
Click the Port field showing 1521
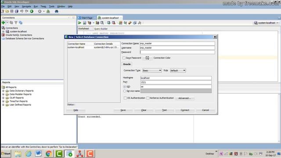pyautogui.click(x=176, y=83)
